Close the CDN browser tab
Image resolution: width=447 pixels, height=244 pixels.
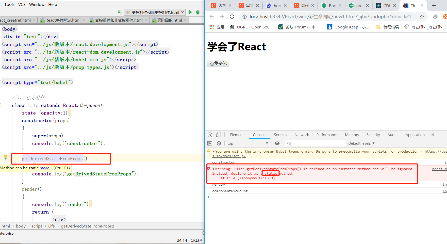point(394,6)
